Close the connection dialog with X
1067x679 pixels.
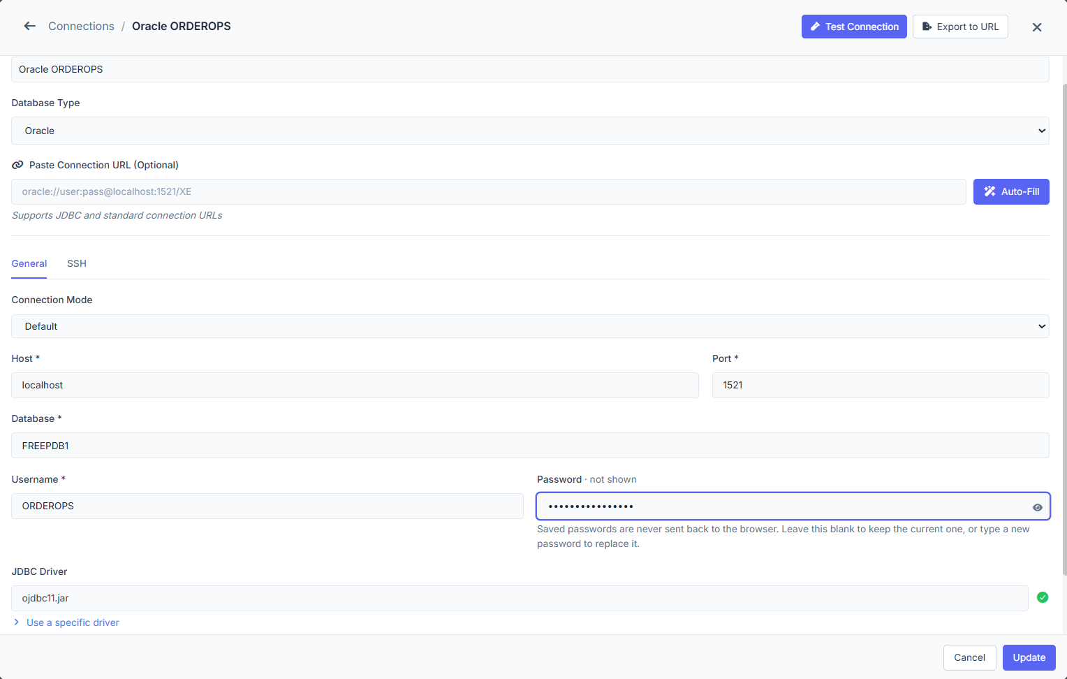coord(1037,27)
